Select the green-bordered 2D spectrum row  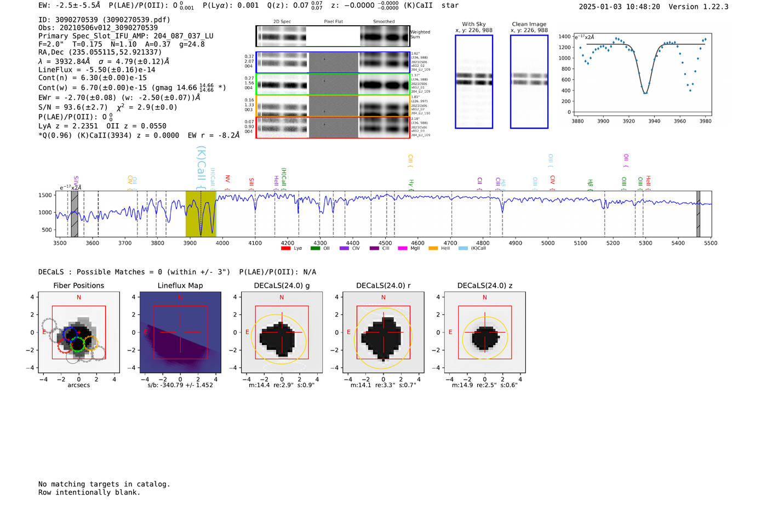tap(333, 84)
